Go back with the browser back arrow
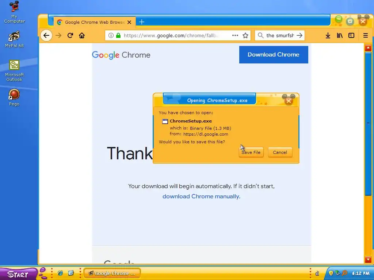374x280 pixels. click(46, 35)
